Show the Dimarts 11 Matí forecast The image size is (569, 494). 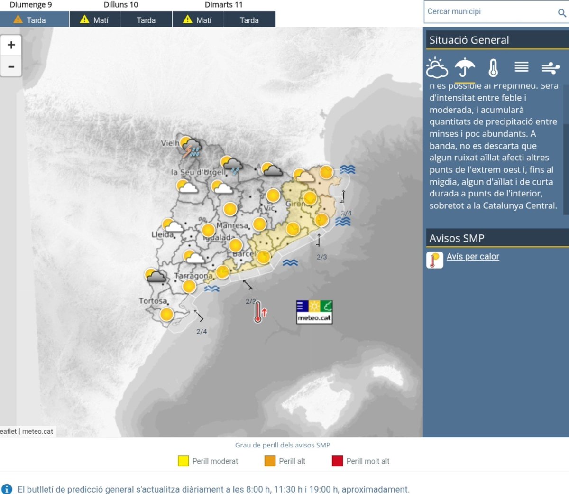pyautogui.click(x=198, y=20)
